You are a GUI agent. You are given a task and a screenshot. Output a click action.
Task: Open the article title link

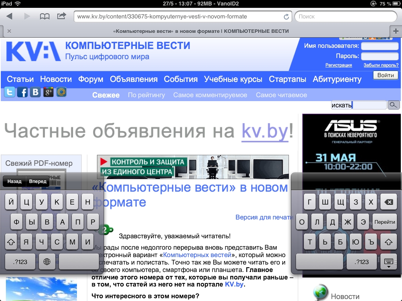[190, 195]
